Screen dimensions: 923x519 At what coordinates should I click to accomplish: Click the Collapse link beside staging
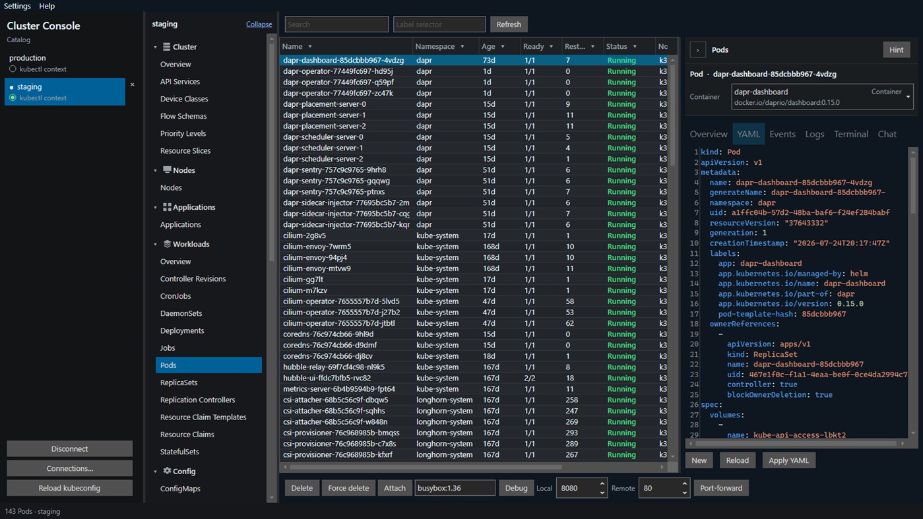pos(259,24)
